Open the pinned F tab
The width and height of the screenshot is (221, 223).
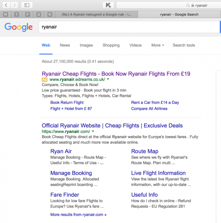coord(28,14)
